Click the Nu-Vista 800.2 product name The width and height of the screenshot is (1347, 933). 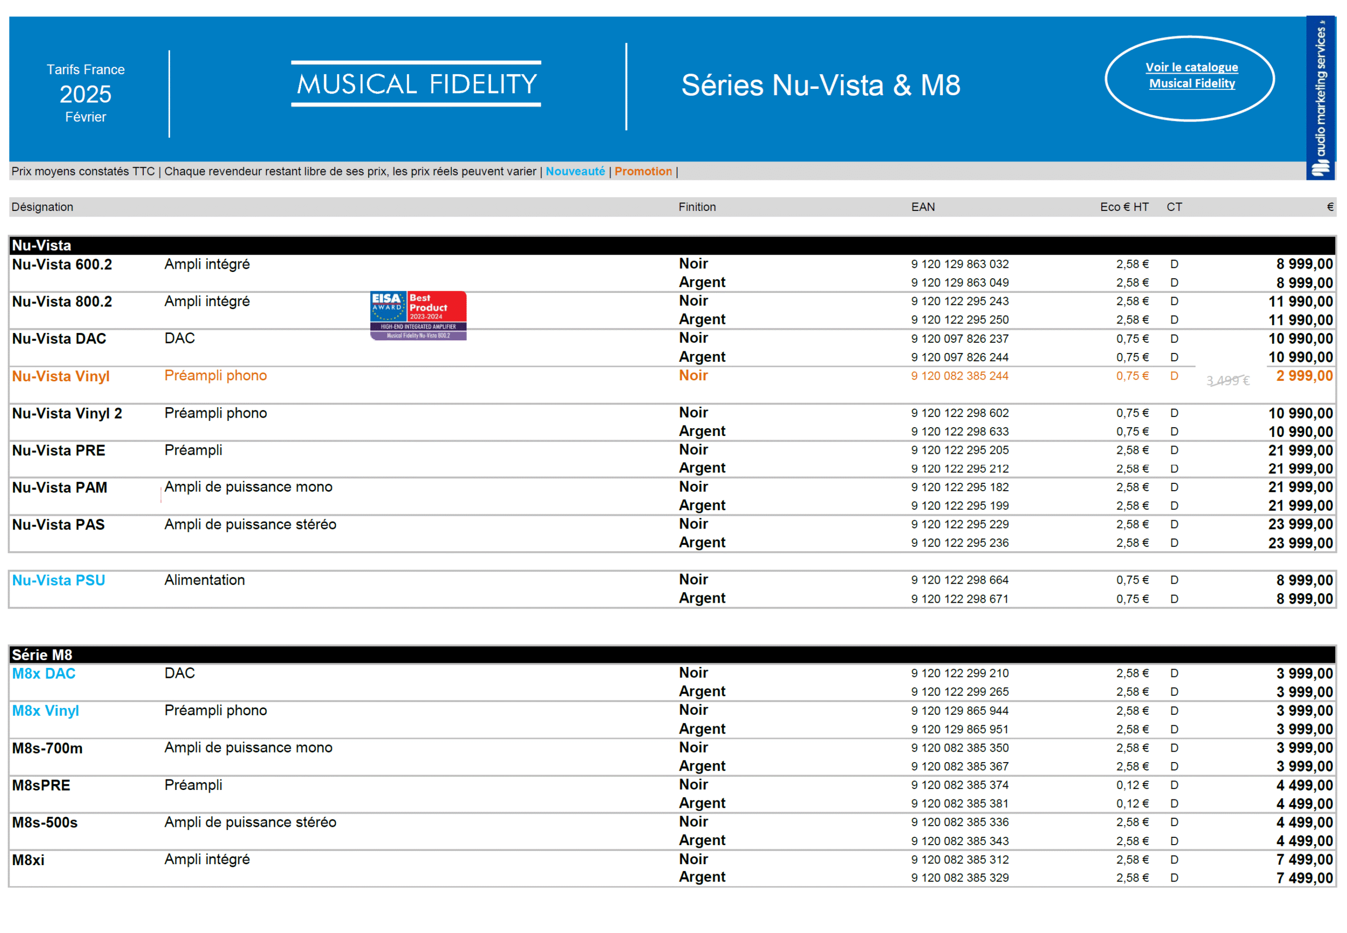62,302
